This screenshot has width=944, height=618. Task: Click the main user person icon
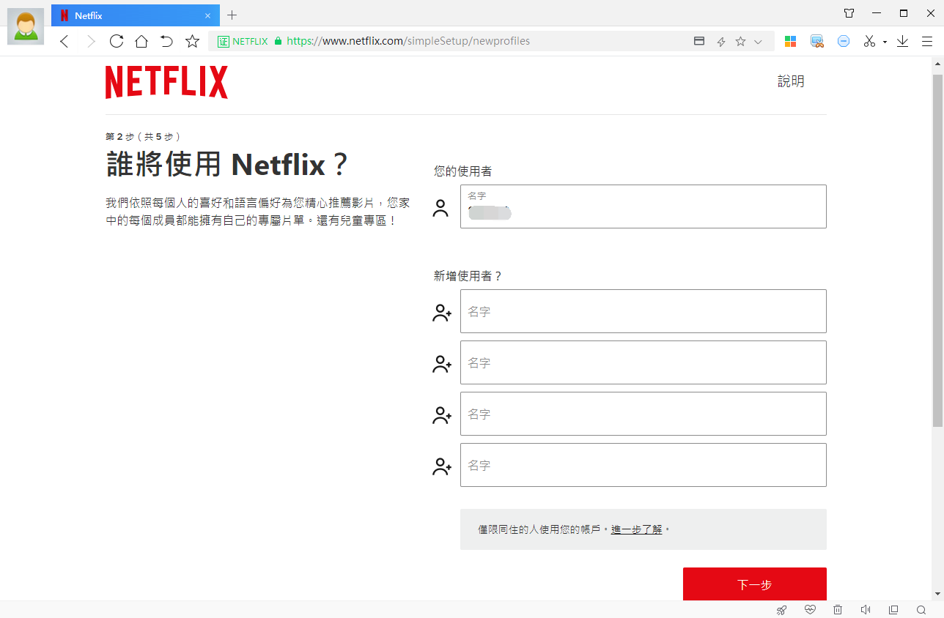click(440, 208)
